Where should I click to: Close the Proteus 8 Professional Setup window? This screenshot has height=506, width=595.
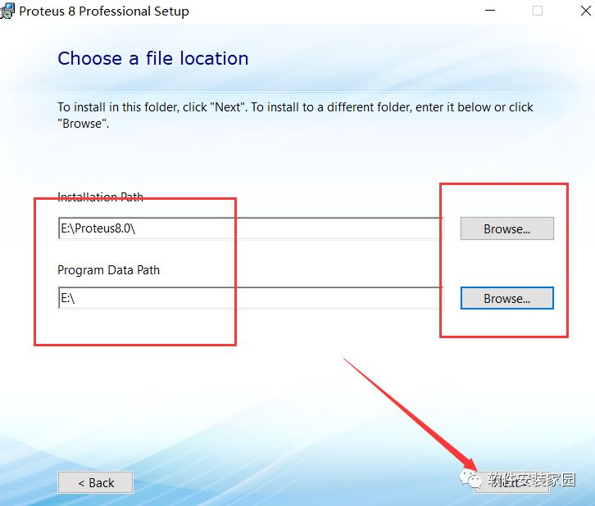[585, 11]
